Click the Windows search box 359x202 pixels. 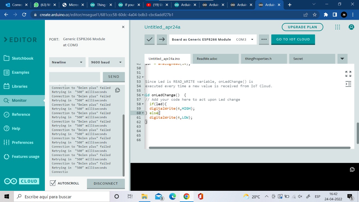(x=62, y=197)
